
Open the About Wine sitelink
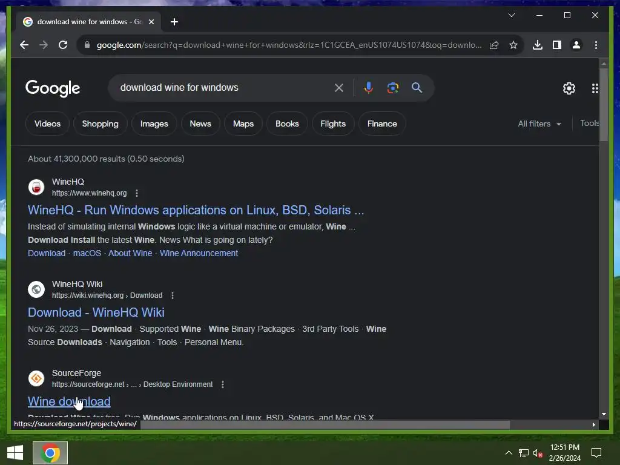130,253
